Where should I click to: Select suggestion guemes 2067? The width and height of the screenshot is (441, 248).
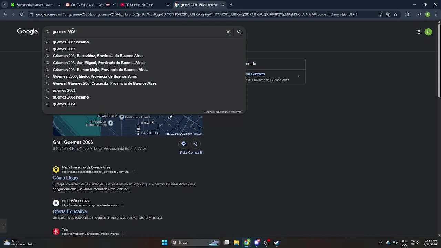coord(144,49)
